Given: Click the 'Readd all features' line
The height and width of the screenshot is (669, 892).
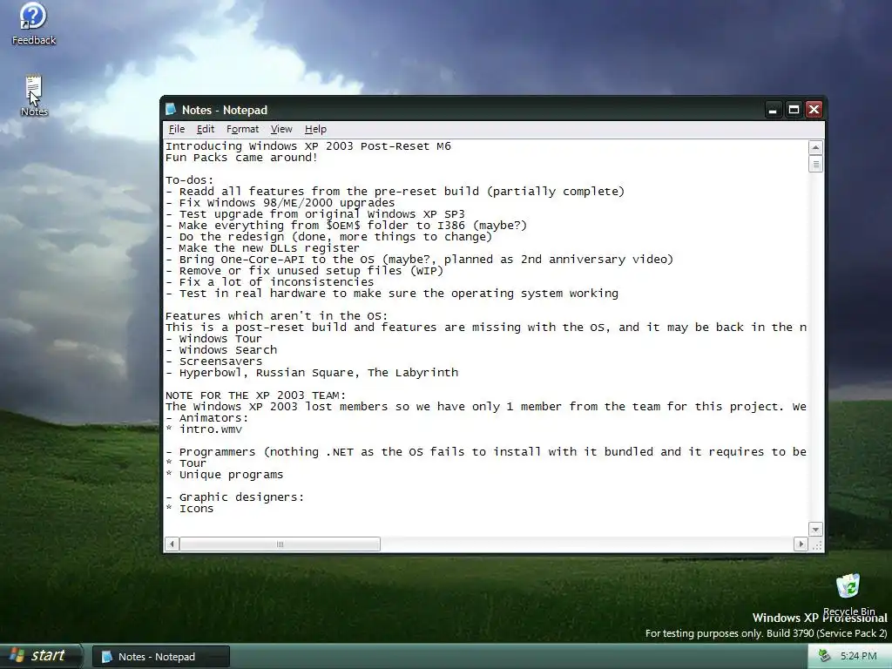Looking at the screenshot, I should (x=395, y=192).
